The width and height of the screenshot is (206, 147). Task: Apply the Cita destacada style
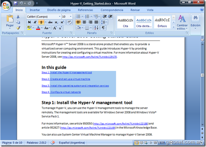tap(144, 22)
